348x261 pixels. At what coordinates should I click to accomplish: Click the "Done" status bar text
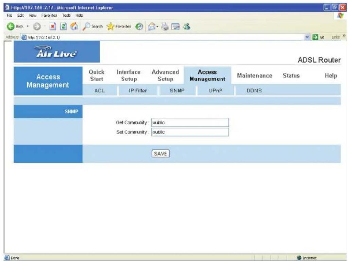pos(15,258)
